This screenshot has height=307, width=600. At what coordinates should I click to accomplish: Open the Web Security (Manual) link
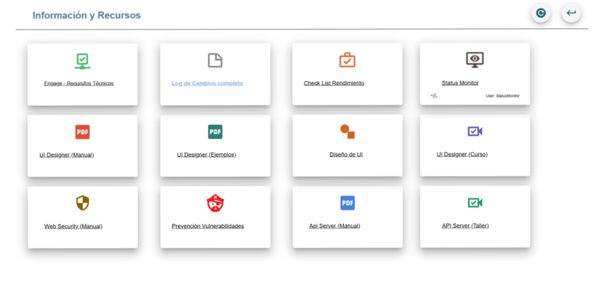[x=73, y=226]
